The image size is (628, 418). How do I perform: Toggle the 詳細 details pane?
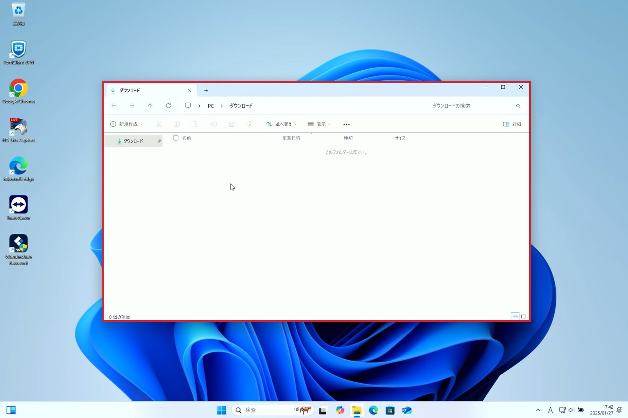pyautogui.click(x=512, y=124)
